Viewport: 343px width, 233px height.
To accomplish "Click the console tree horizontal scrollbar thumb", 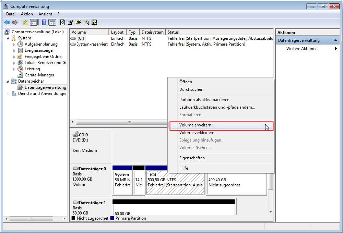I will pos(31,219).
